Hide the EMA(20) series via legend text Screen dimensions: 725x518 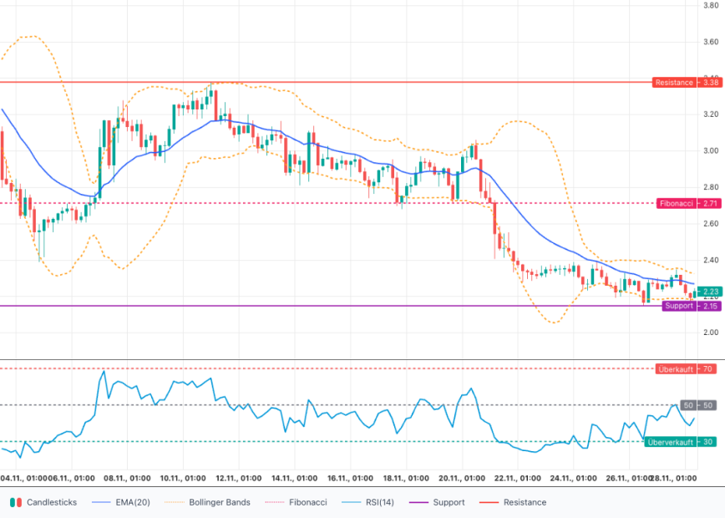pos(134,502)
